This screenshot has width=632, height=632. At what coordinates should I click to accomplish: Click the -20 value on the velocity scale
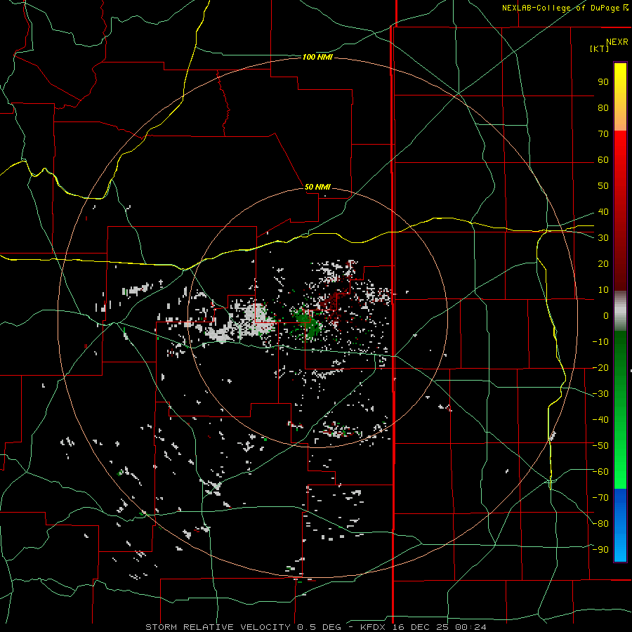pyautogui.click(x=600, y=368)
